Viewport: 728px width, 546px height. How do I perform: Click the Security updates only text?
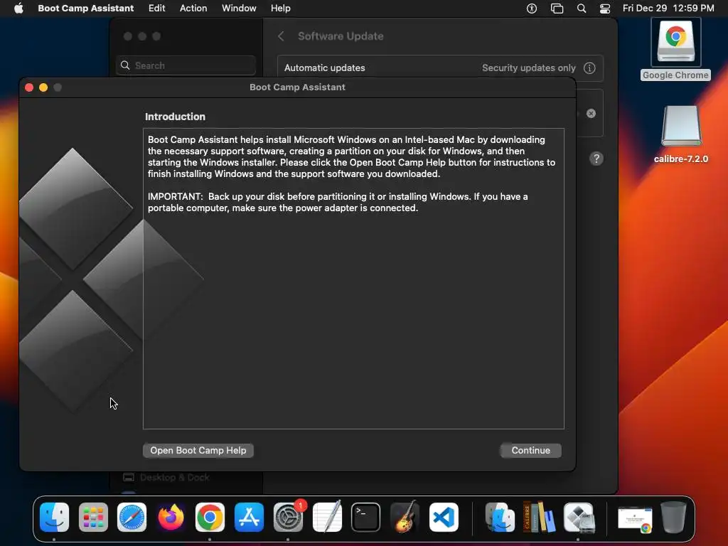pyautogui.click(x=529, y=68)
